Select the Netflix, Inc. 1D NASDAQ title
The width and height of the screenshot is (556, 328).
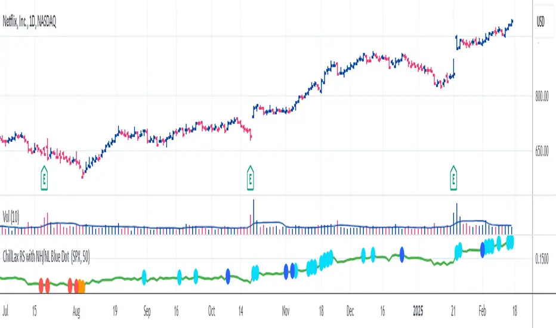click(29, 22)
